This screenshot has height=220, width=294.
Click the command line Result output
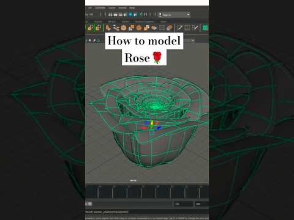pyautogui.click(x=107, y=212)
